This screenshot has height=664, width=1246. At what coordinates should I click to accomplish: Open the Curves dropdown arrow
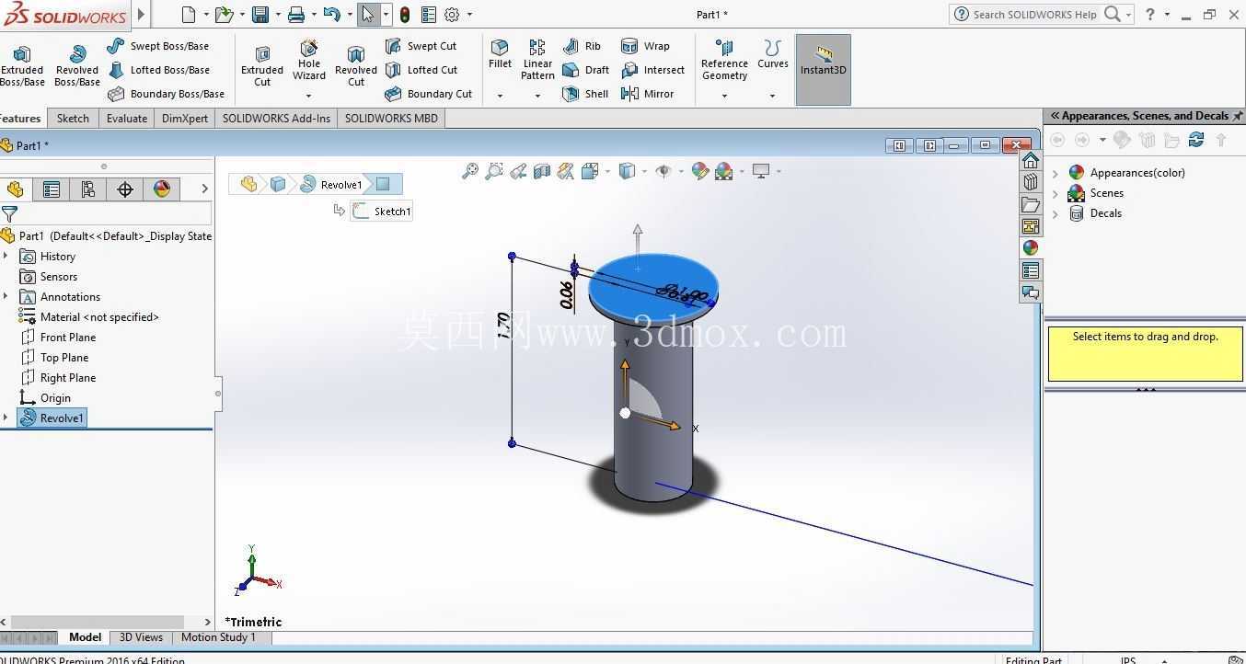click(772, 96)
